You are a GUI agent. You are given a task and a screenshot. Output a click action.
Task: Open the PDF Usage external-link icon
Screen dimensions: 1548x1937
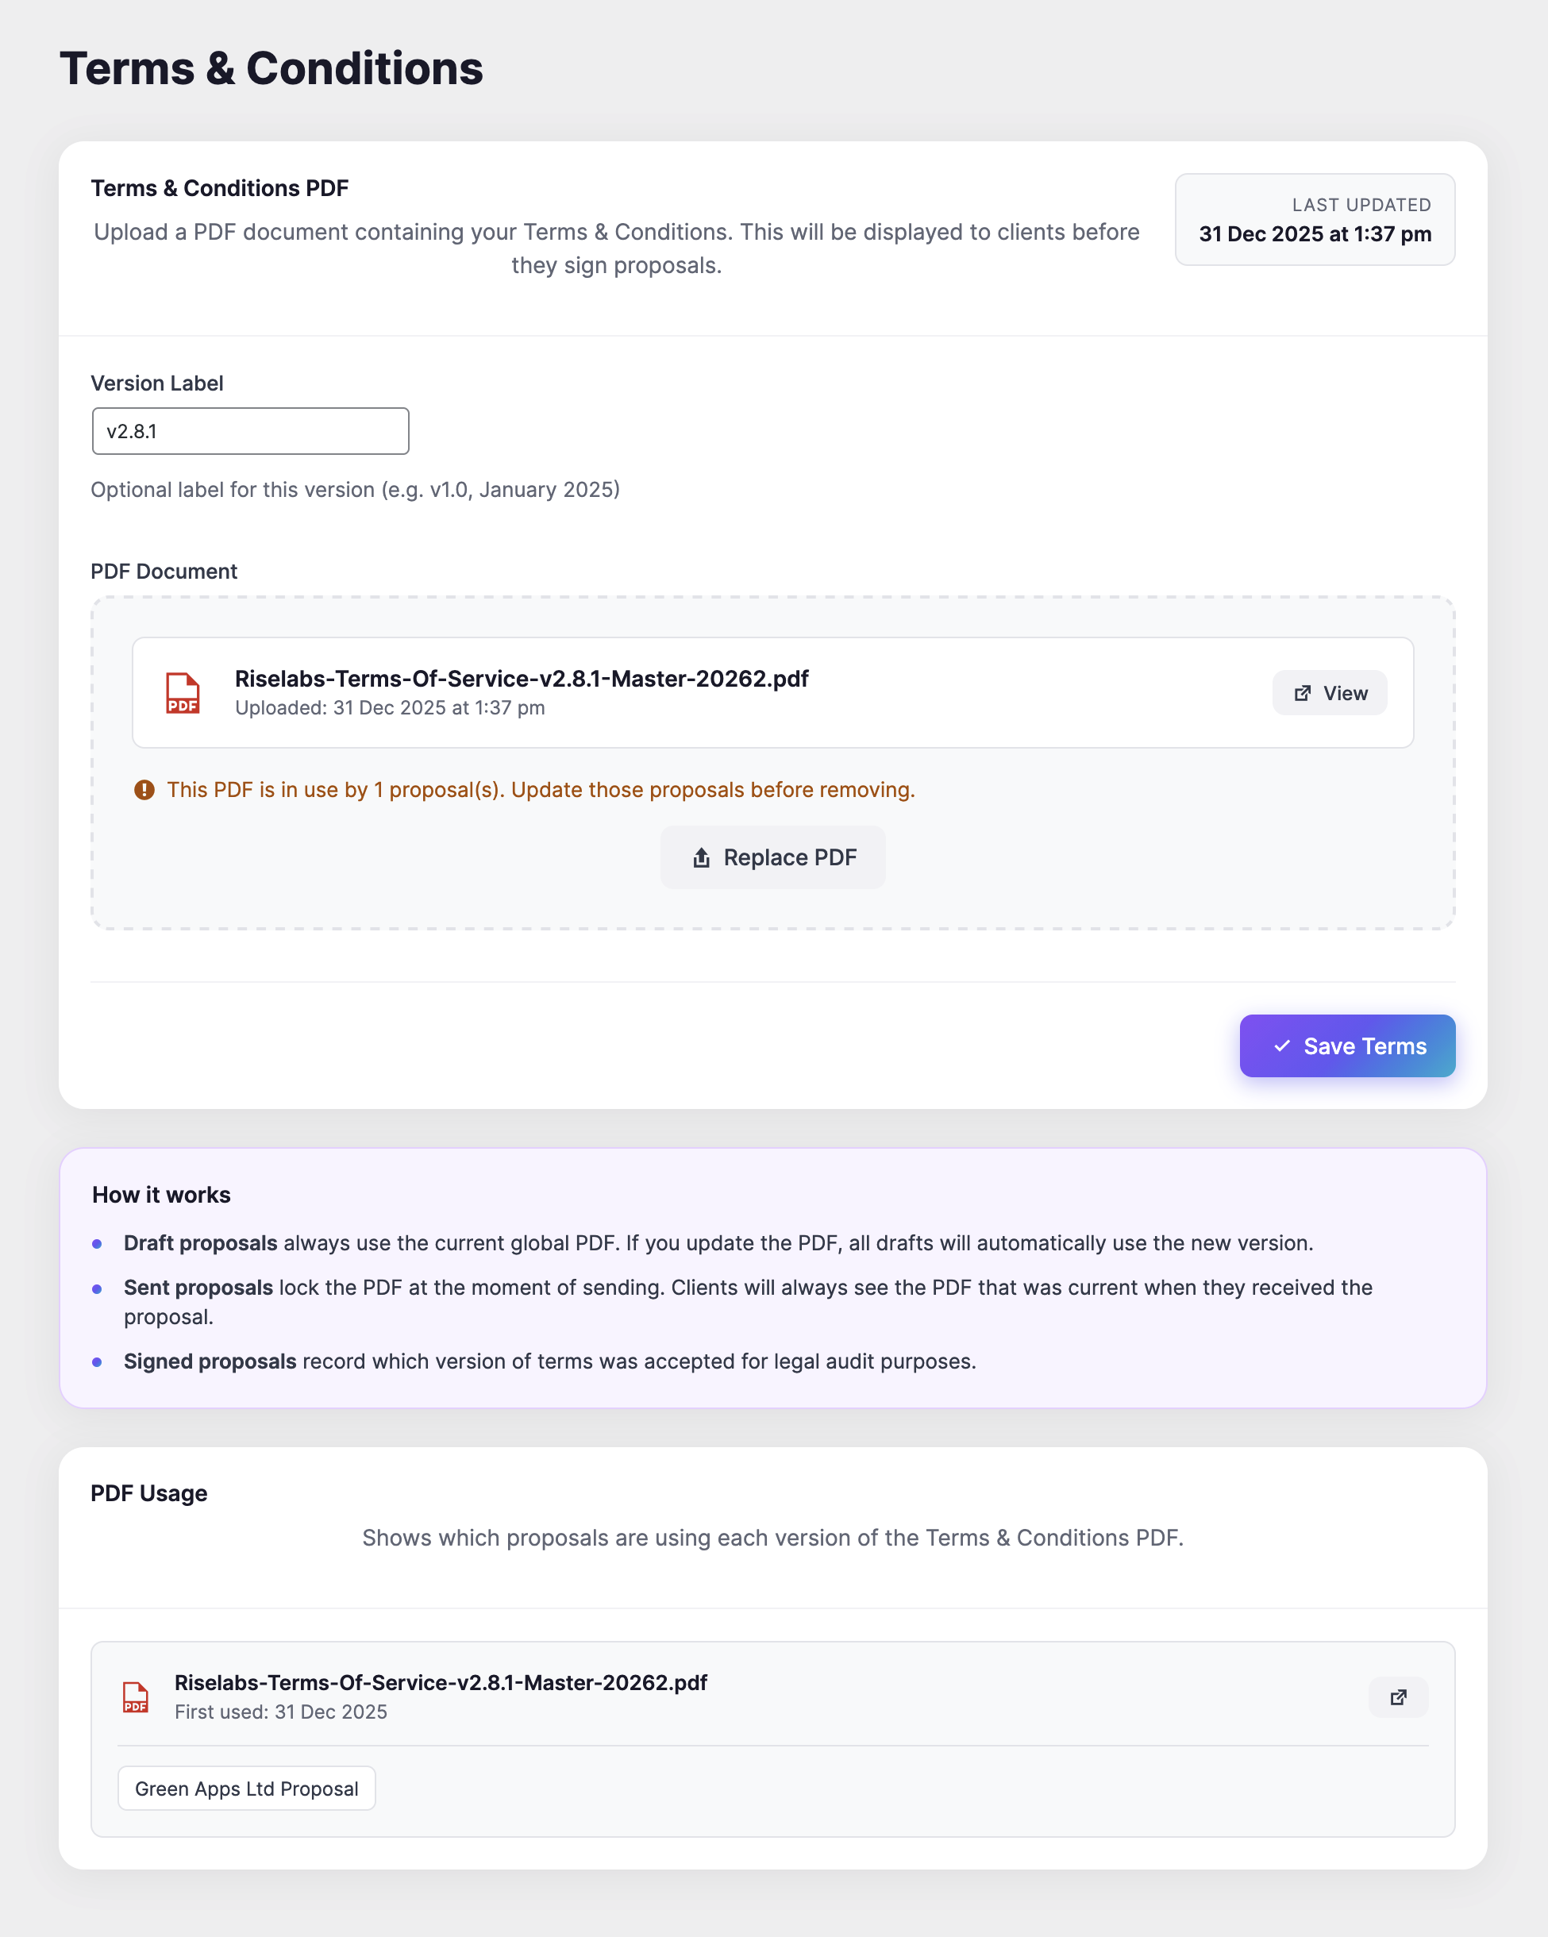click(1398, 1697)
